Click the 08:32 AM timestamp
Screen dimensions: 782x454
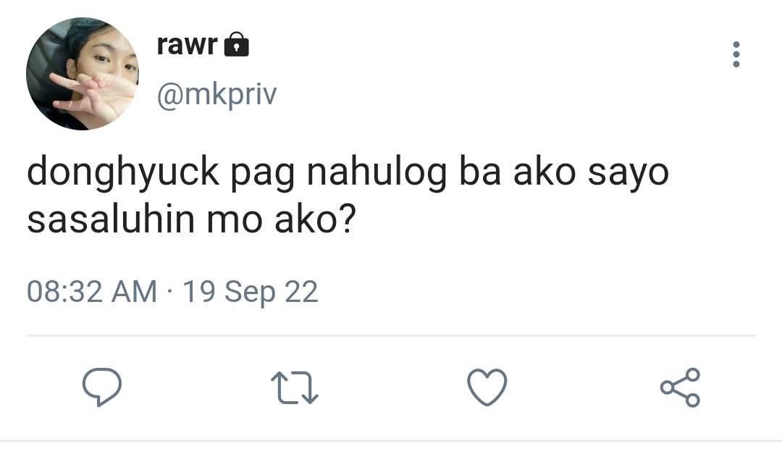click(x=92, y=291)
